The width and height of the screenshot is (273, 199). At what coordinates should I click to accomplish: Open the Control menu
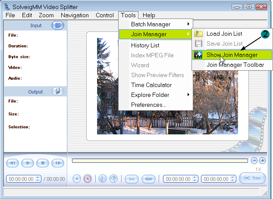(x=105, y=16)
